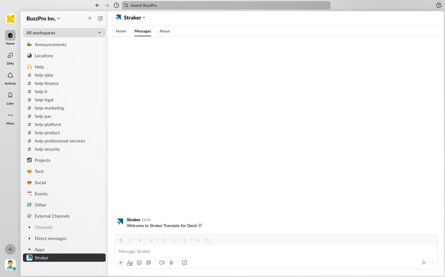This screenshot has width=445, height=277.
Task: Collapse the Apps section
Action: [x=29, y=250]
